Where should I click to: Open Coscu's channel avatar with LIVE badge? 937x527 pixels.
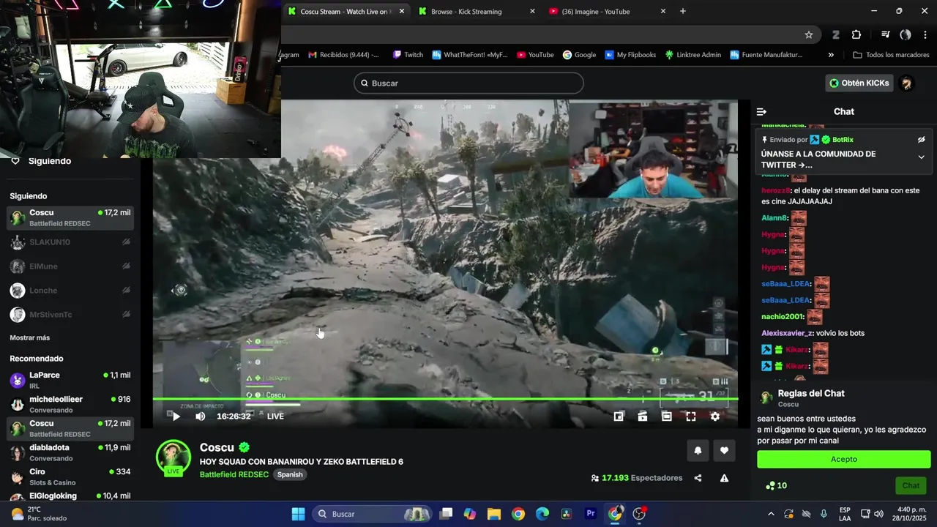pos(173,458)
